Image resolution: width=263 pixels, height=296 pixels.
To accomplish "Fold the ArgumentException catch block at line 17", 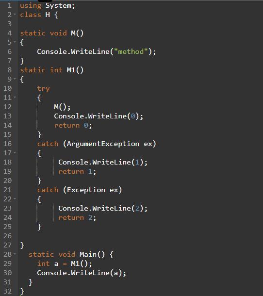I will click(15, 152).
